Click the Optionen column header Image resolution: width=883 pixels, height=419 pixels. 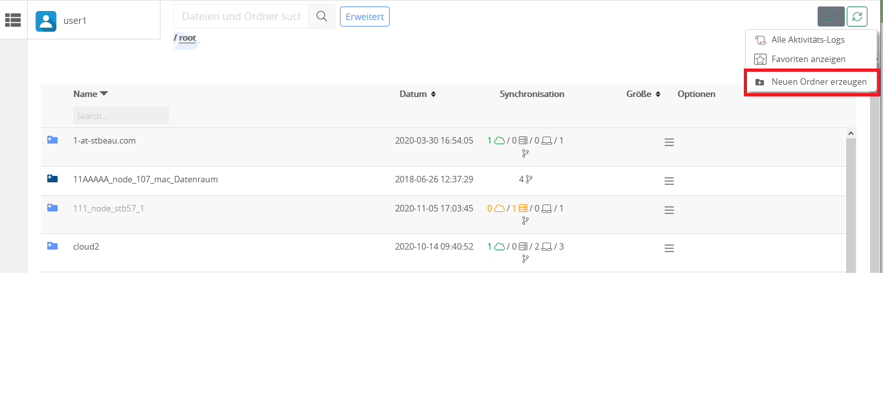click(697, 94)
